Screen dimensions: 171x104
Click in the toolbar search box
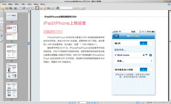click(x=66, y=8)
